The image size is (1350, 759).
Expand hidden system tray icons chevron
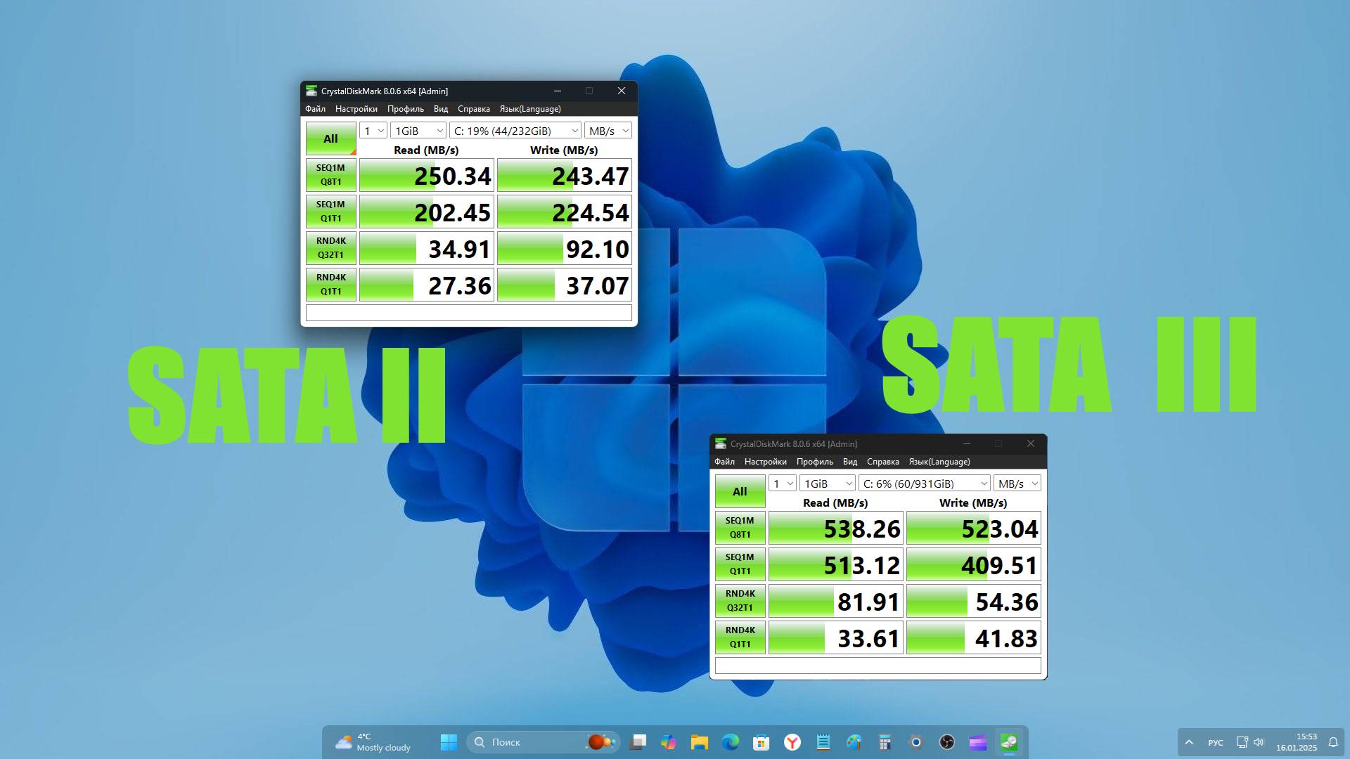pyautogui.click(x=1189, y=741)
